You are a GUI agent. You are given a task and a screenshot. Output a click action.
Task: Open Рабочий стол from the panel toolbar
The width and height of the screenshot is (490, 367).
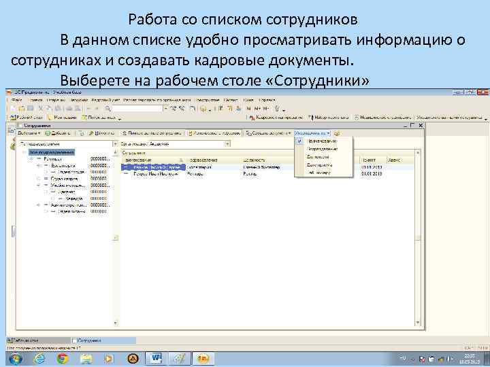tap(27, 118)
